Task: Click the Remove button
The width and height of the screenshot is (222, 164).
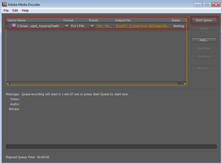Action: point(204,56)
